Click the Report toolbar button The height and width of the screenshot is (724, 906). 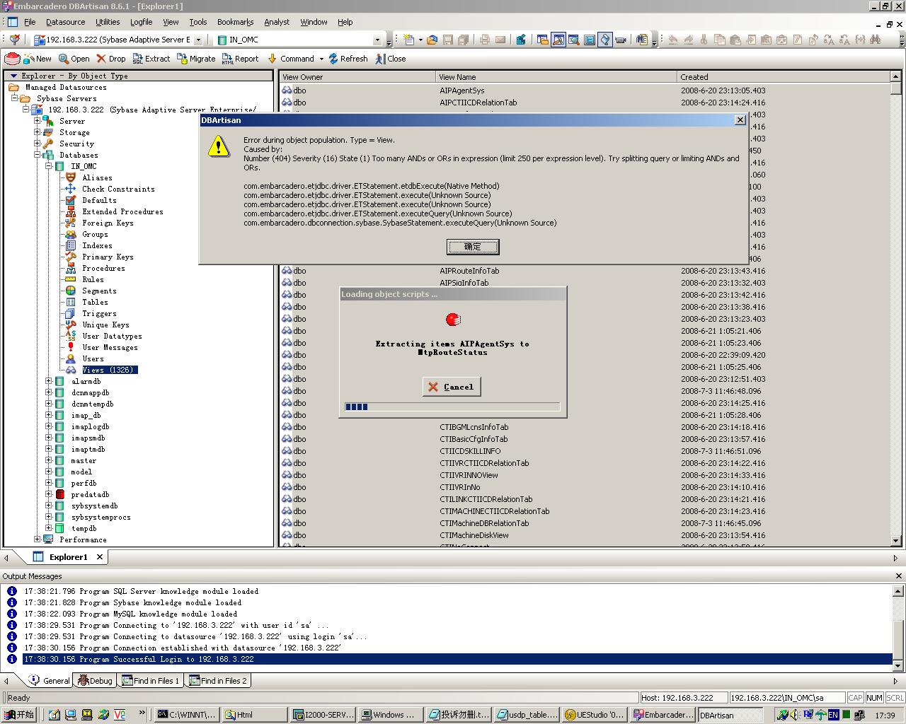pos(240,59)
